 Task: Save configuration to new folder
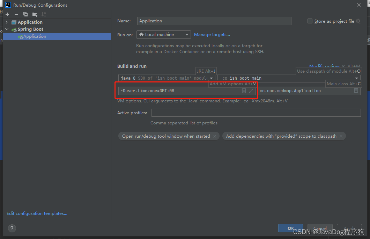pos(35,14)
